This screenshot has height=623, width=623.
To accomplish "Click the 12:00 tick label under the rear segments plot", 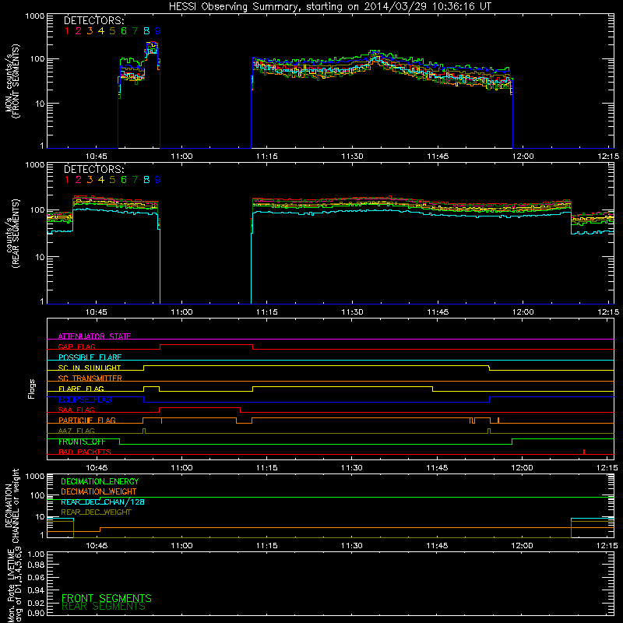I will tap(523, 312).
